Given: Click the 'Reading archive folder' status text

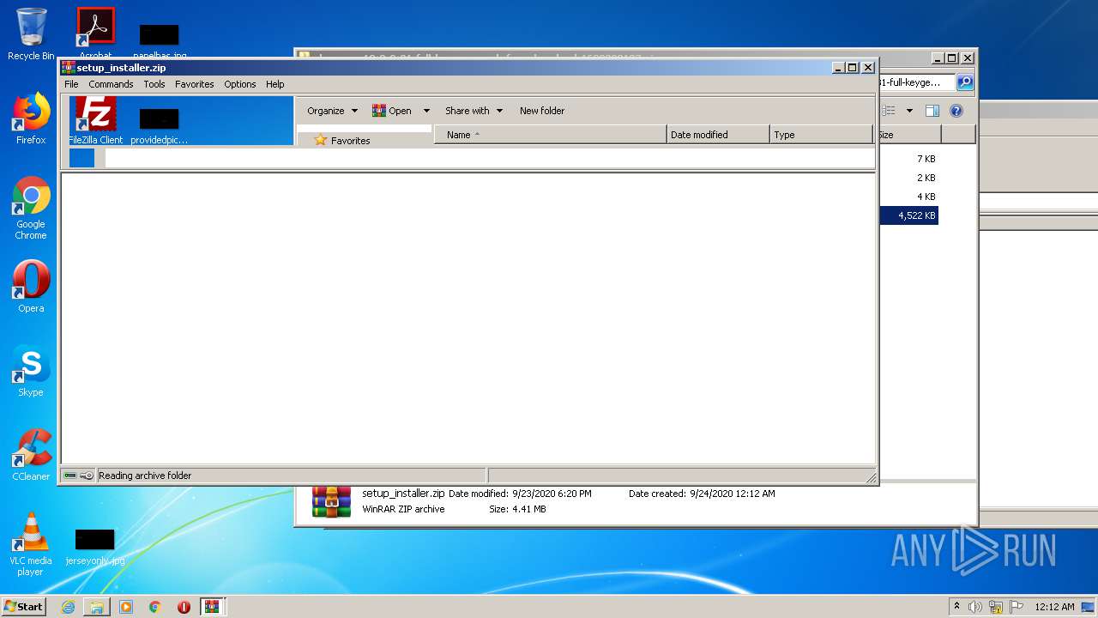Looking at the screenshot, I should pos(145,476).
